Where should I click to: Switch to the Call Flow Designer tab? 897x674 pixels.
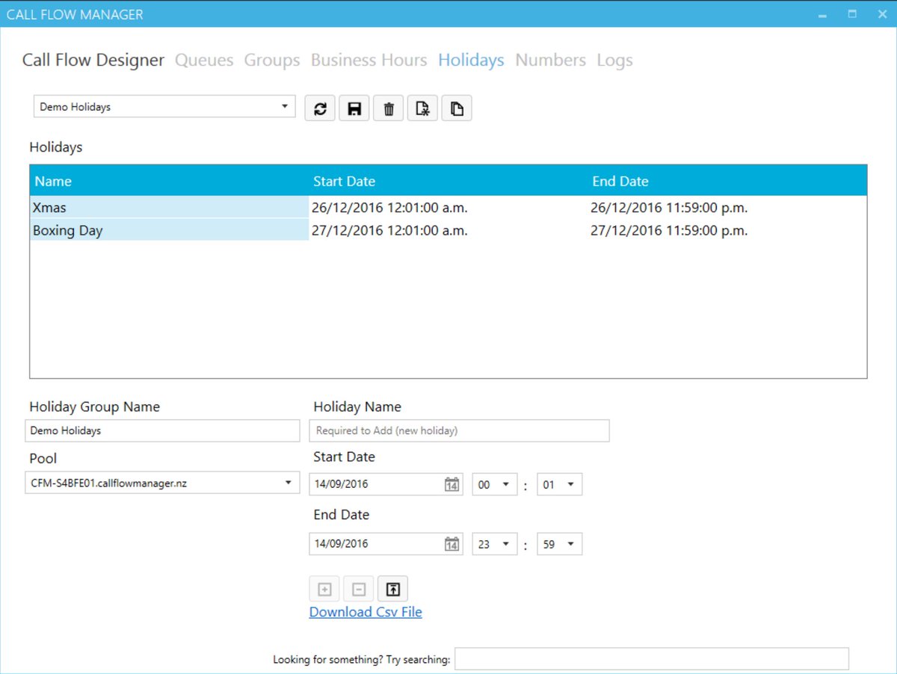[x=93, y=61]
